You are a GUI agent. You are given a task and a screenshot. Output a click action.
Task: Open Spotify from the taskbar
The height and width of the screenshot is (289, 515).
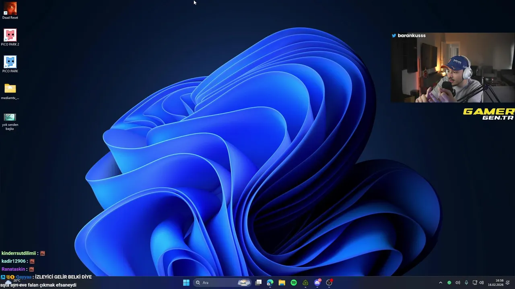coord(294,283)
